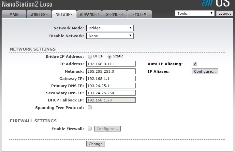Focus the Gateway IP field

111,79
